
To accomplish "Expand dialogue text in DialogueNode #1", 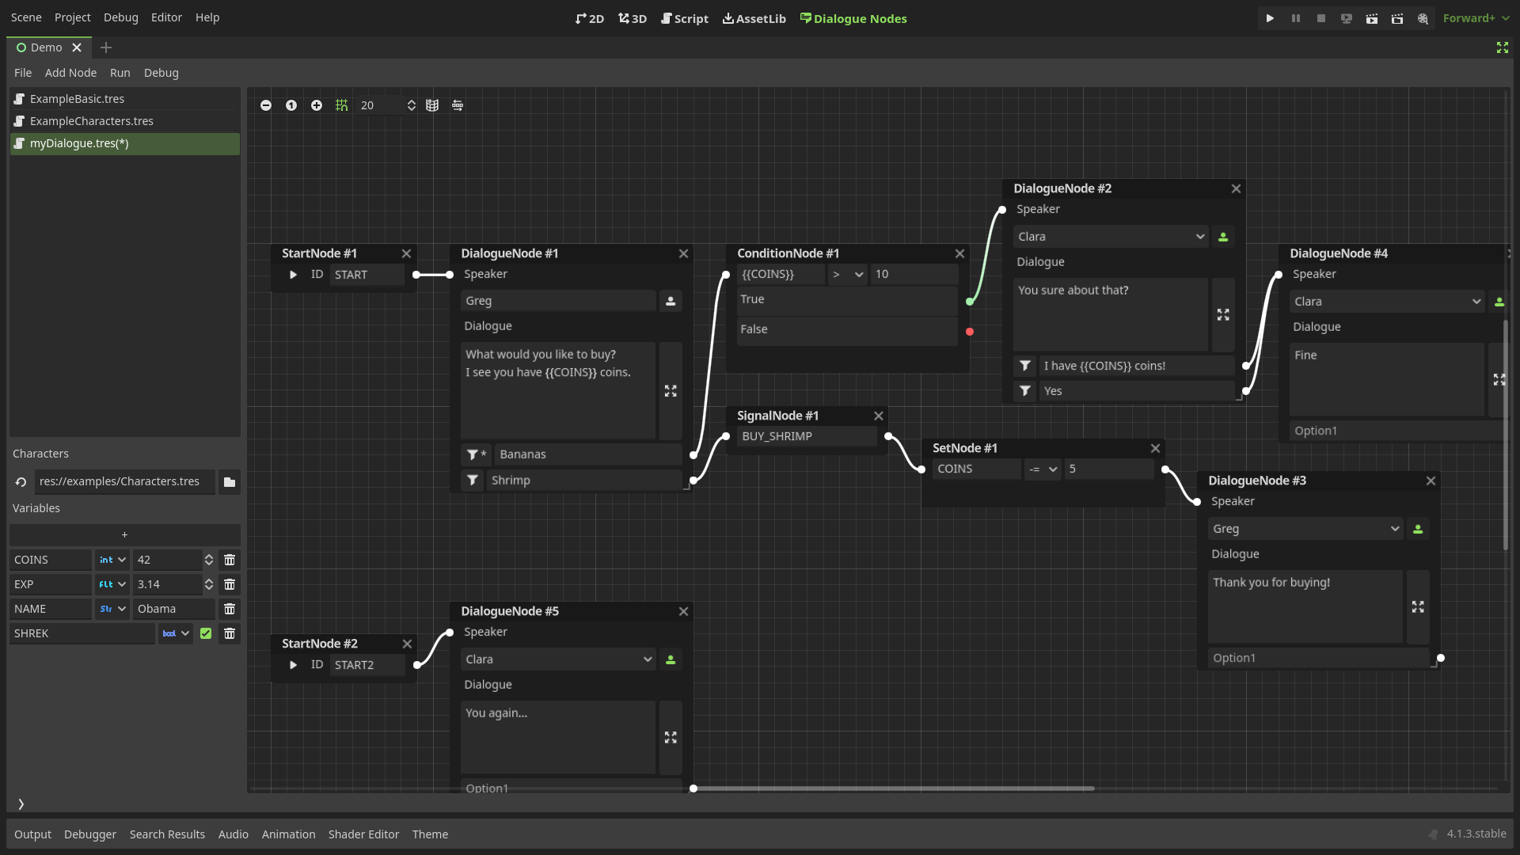I will click(671, 391).
